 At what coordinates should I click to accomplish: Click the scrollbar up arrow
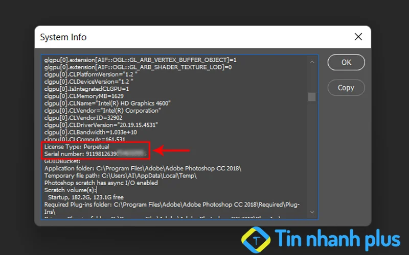click(x=312, y=62)
